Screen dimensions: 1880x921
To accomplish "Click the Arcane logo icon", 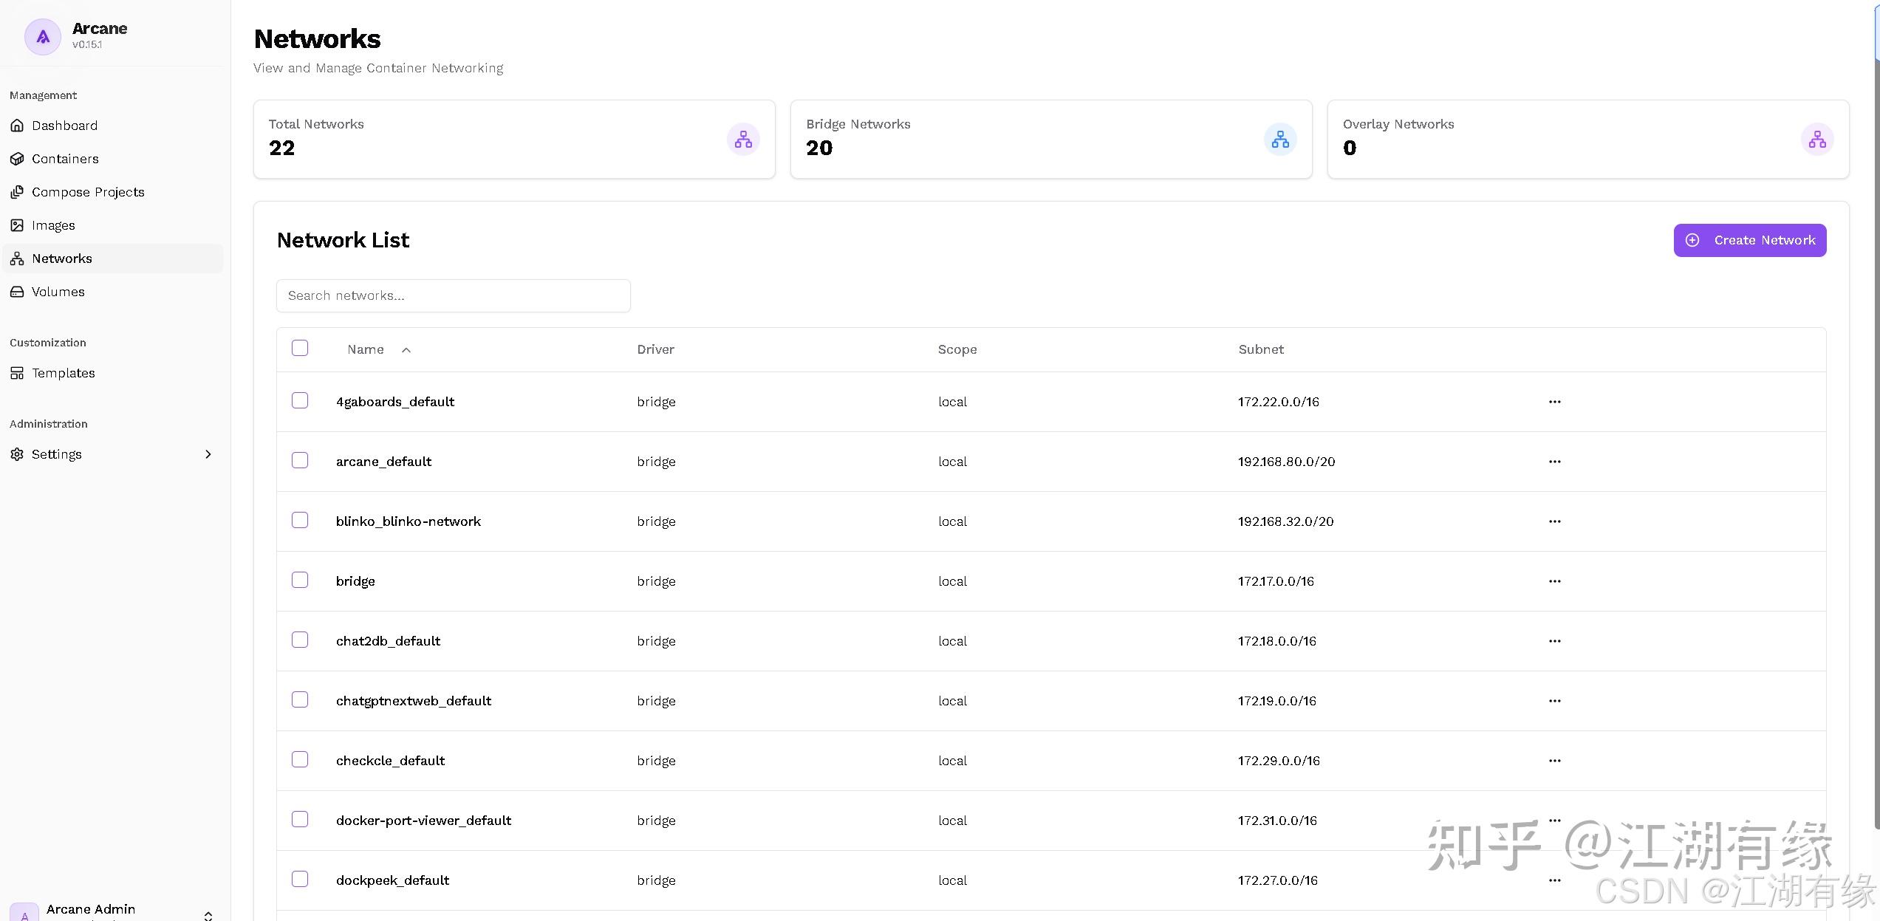I will coord(43,36).
